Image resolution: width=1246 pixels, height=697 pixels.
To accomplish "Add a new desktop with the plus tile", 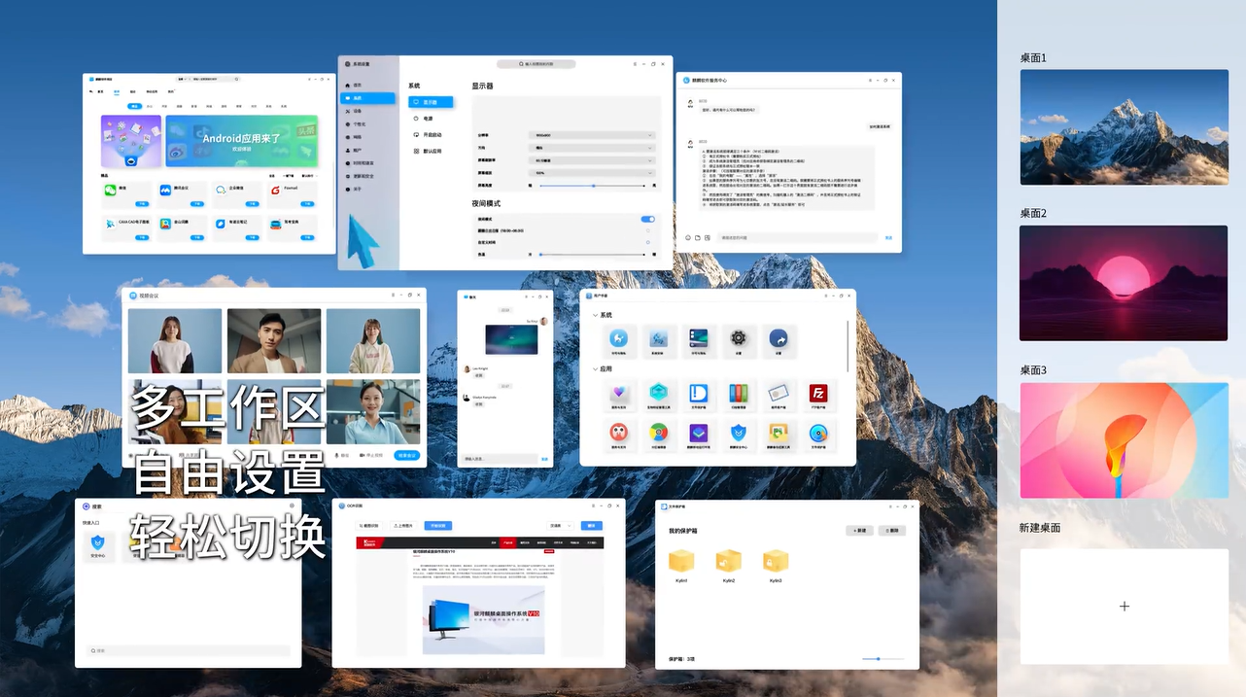I will (x=1125, y=607).
